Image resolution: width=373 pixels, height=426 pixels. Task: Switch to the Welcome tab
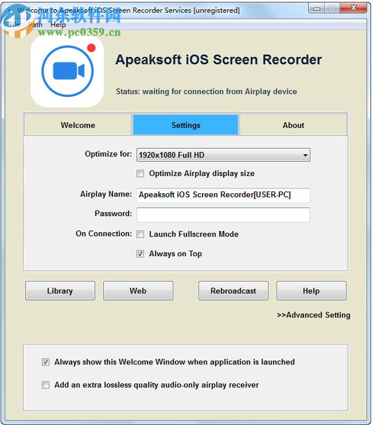(78, 125)
